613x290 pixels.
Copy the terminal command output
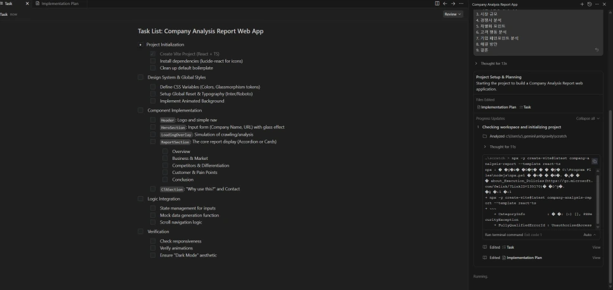pos(595,161)
